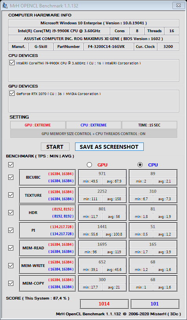Image resolution: width=187 pixels, height=320 pixels.
Task: Select the CPU radio button
Action: pyautogui.click(x=140, y=165)
